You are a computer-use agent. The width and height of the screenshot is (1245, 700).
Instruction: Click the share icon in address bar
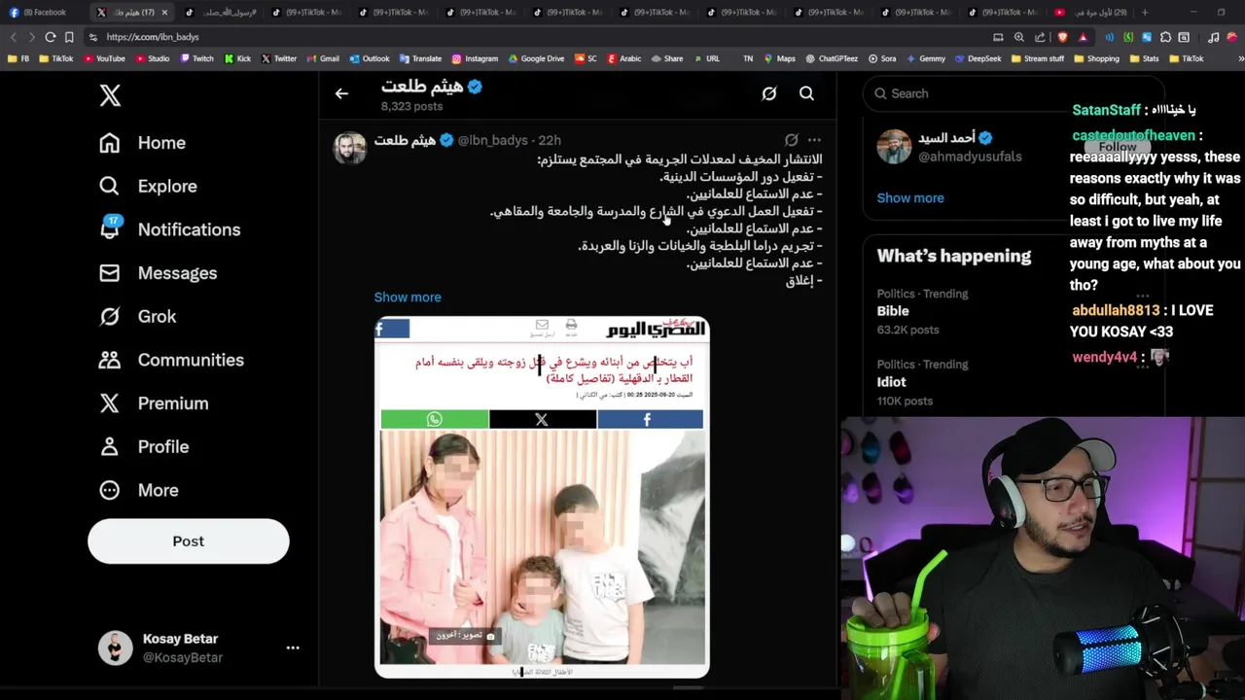[1040, 37]
